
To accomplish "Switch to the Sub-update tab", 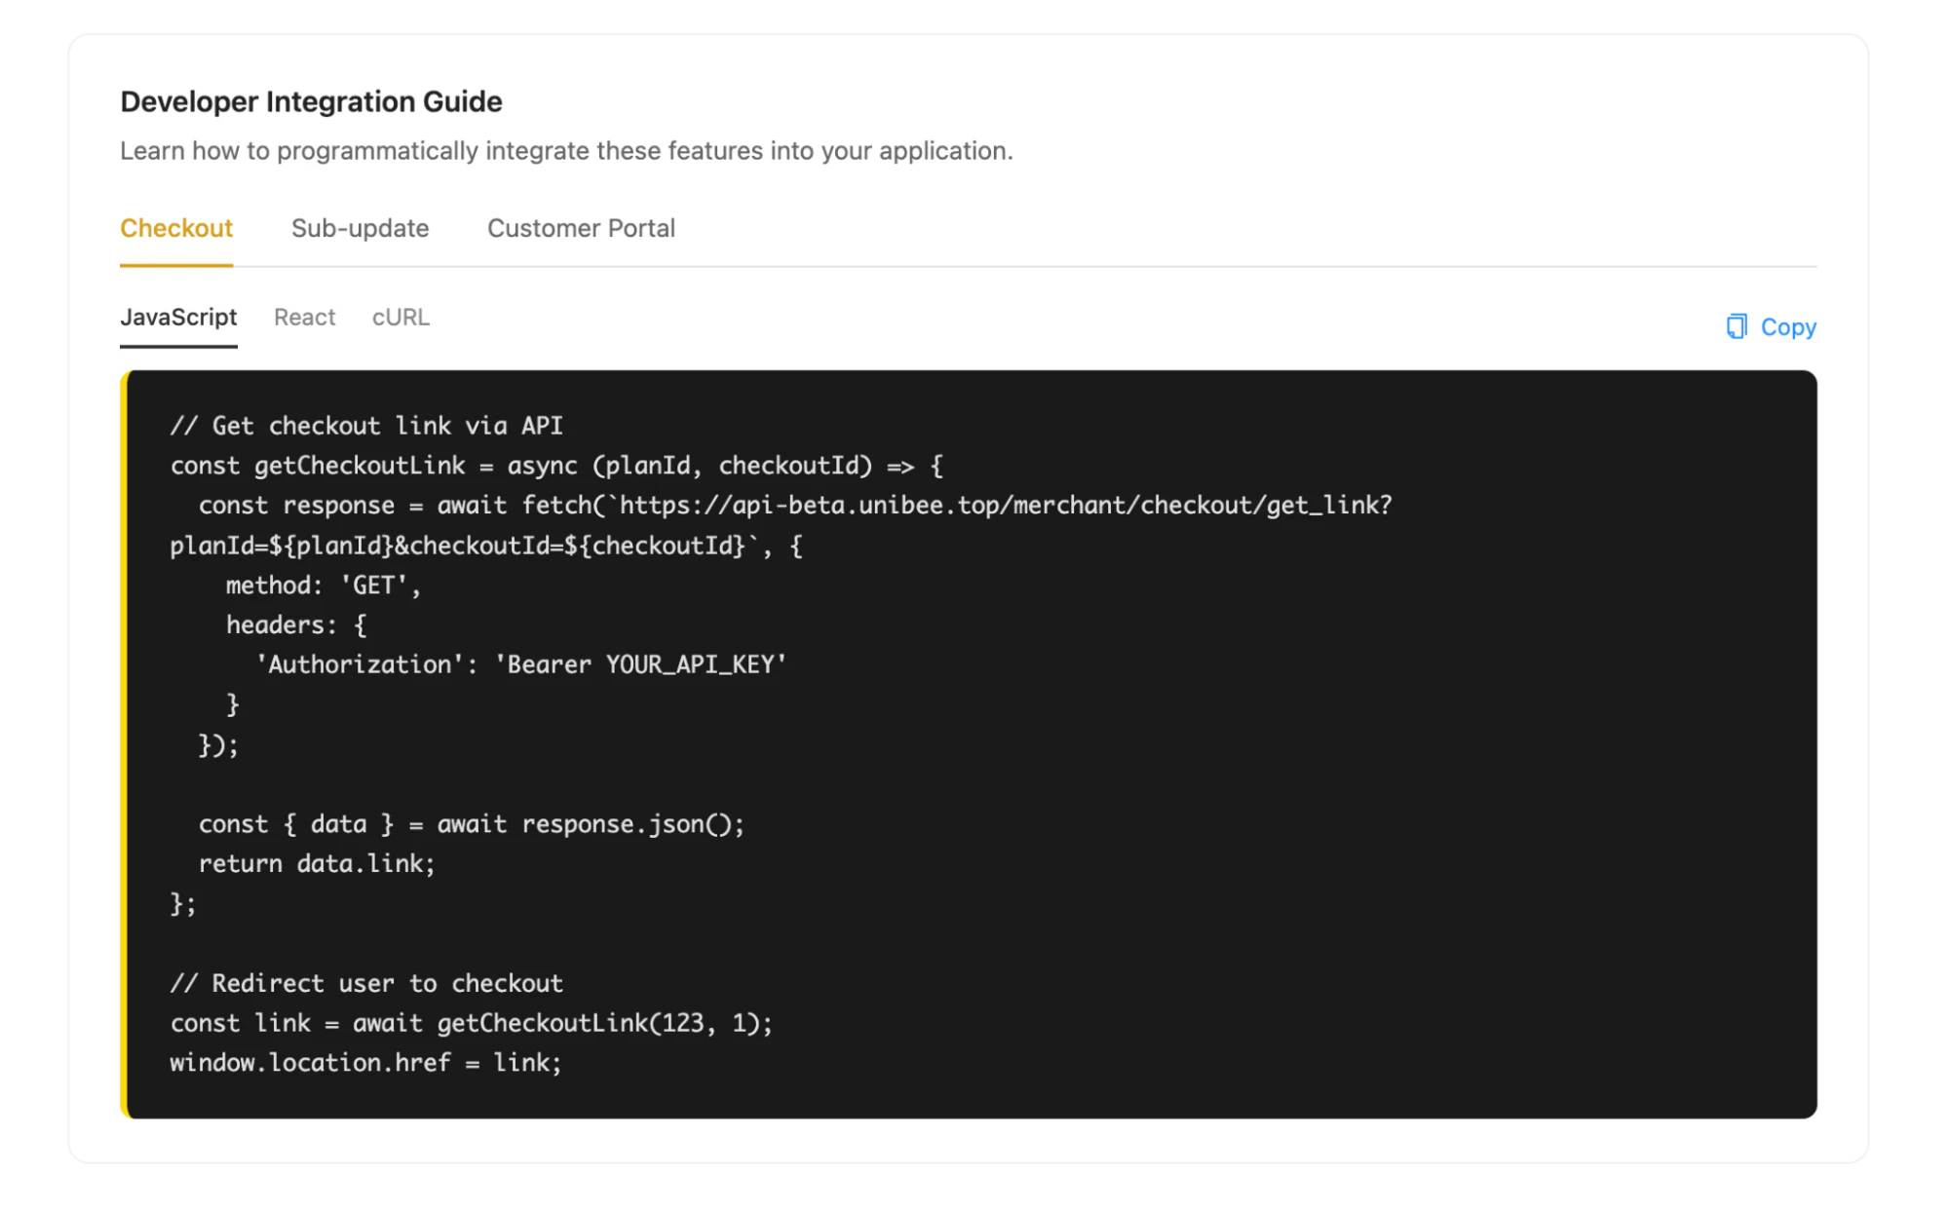I will point(360,228).
